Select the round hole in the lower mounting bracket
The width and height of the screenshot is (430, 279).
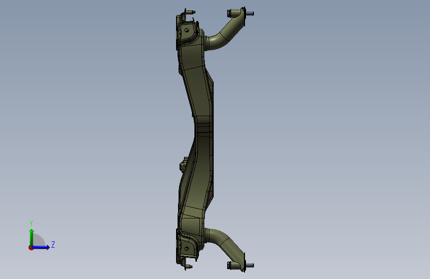pyautogui.click(x=187, y=249)
